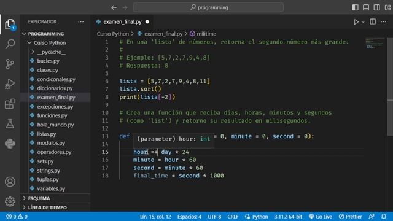Open Run and Debug view

coord(10,84)
